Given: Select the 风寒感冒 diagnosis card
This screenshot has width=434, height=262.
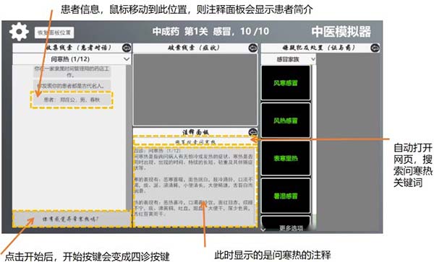Looking at the screenshot, I should tap(286, 83).
